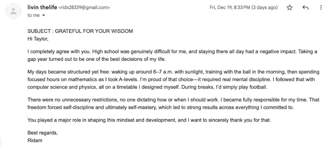Click the sender name 'livin thelife'

(42, 7)
